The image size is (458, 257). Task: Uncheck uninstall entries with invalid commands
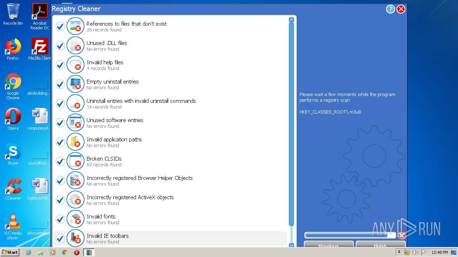[60, 104]
